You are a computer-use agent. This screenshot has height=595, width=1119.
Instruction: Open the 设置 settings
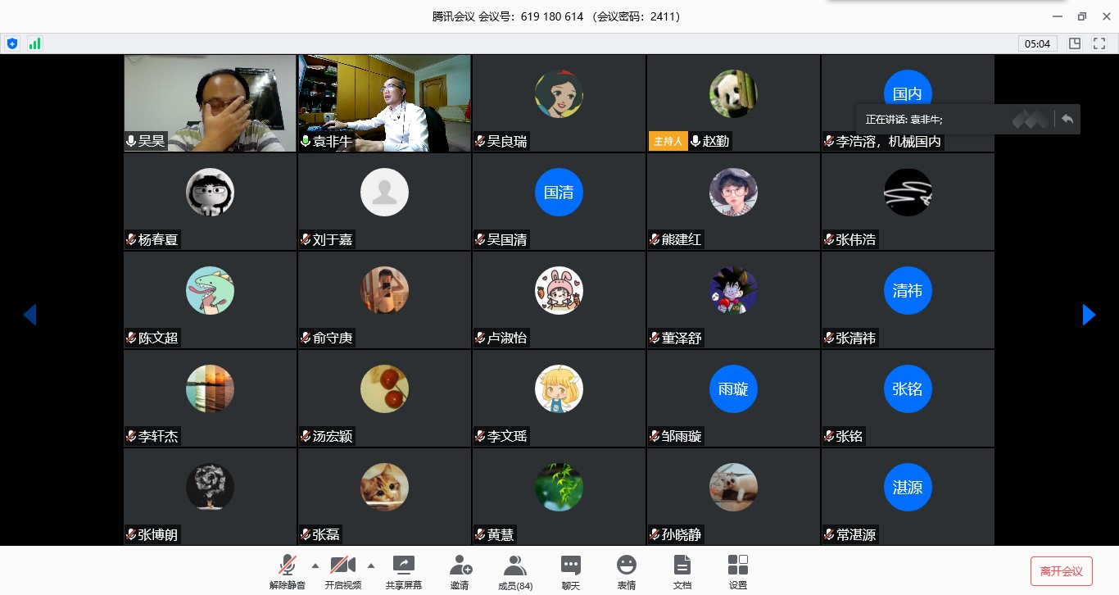(x=738, y=572)
